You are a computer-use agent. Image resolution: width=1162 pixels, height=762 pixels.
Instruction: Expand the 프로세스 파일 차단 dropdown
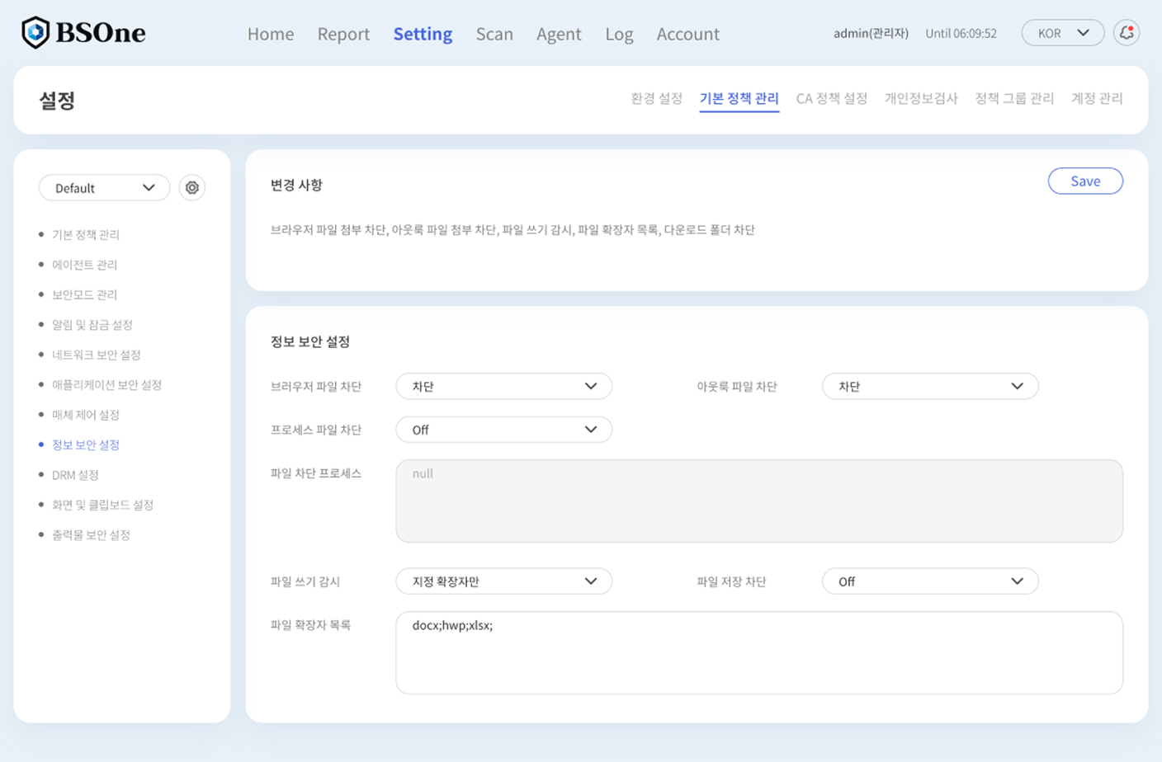coord(503,430)
